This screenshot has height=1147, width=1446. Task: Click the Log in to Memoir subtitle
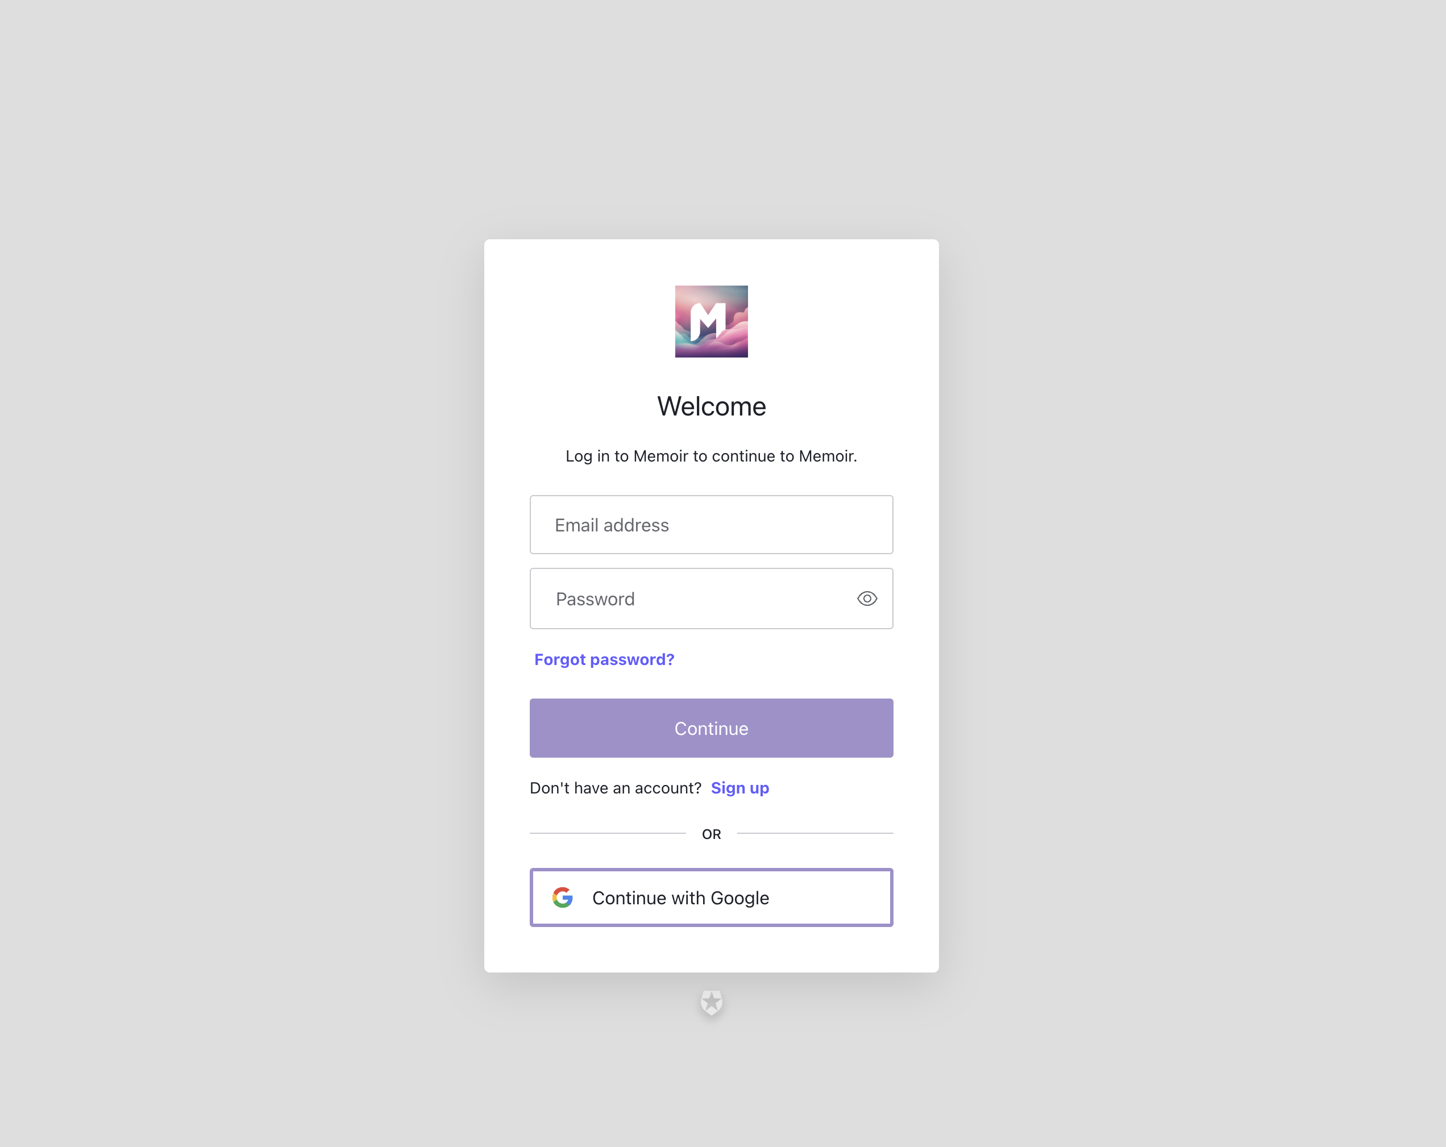[711, 456]
